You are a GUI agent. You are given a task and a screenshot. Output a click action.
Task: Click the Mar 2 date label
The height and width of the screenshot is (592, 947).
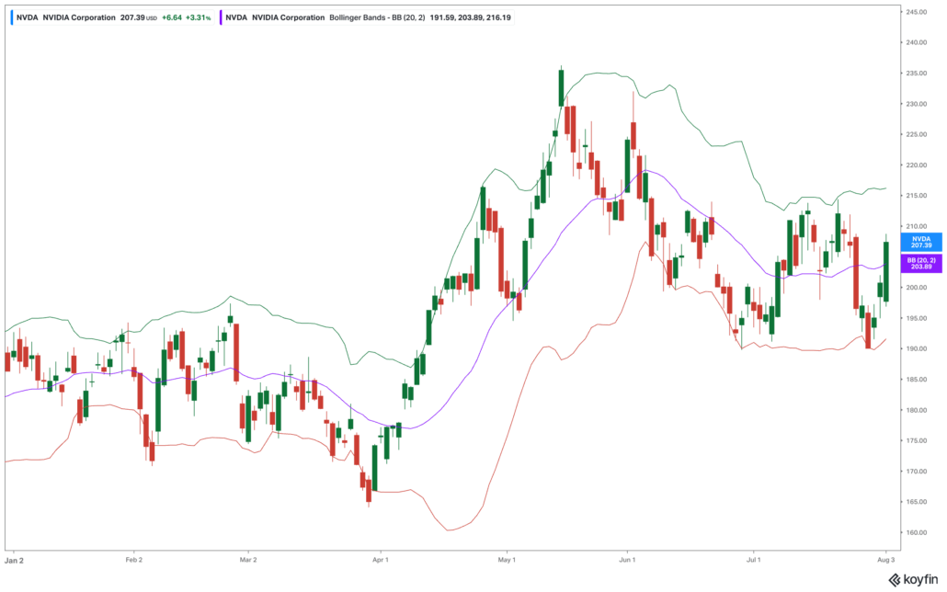(248, 560)
